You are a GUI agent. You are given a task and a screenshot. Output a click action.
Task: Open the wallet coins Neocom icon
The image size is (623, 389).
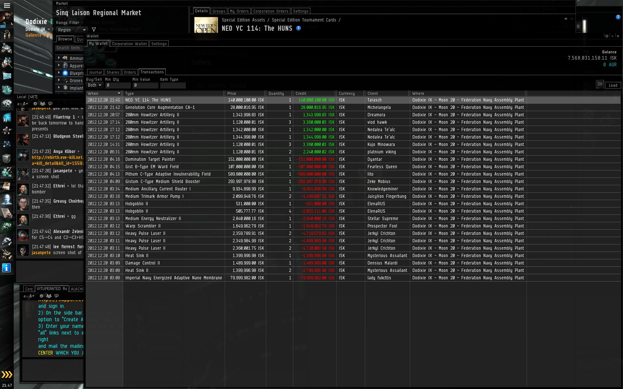[7, 172]
